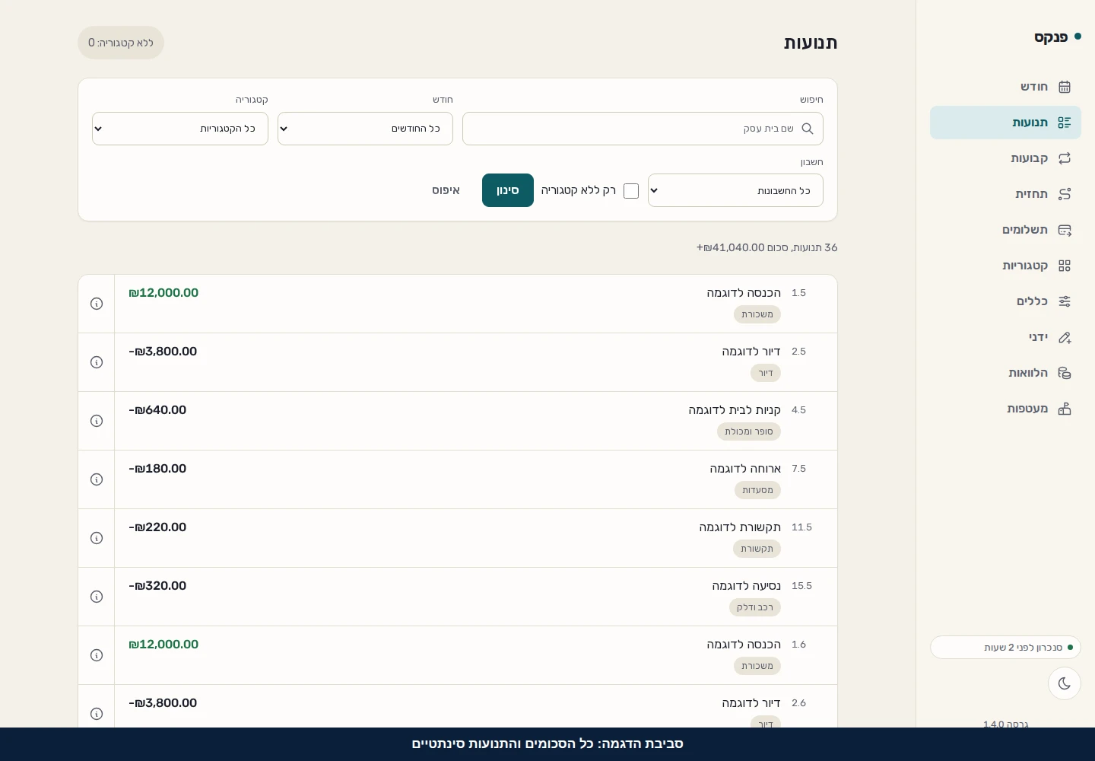Show info for תקשורת לדוגמה row
The image size is (1095, 761).
pos(97,538)
